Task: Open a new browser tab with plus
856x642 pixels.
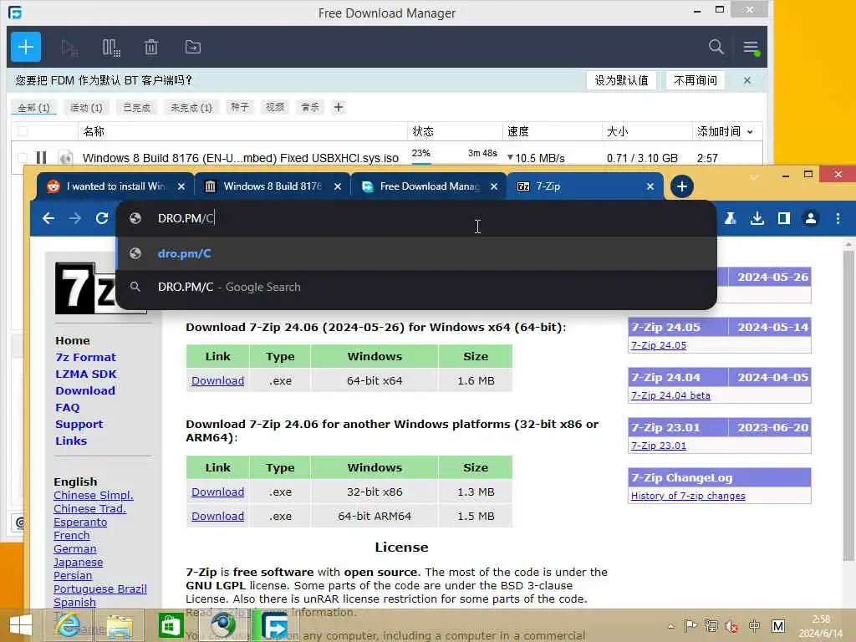Action: [x=681, y=186]
